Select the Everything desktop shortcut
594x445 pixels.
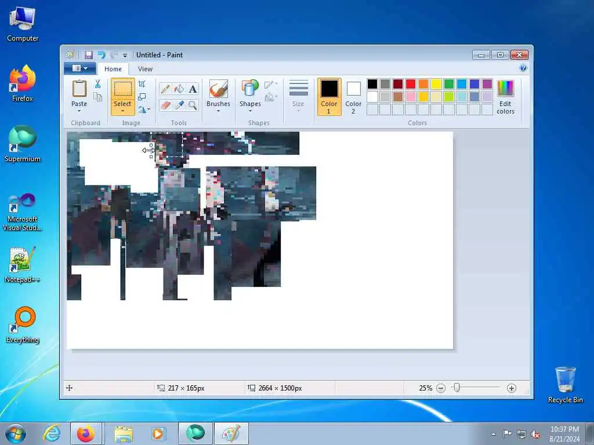tap(23, 325)
